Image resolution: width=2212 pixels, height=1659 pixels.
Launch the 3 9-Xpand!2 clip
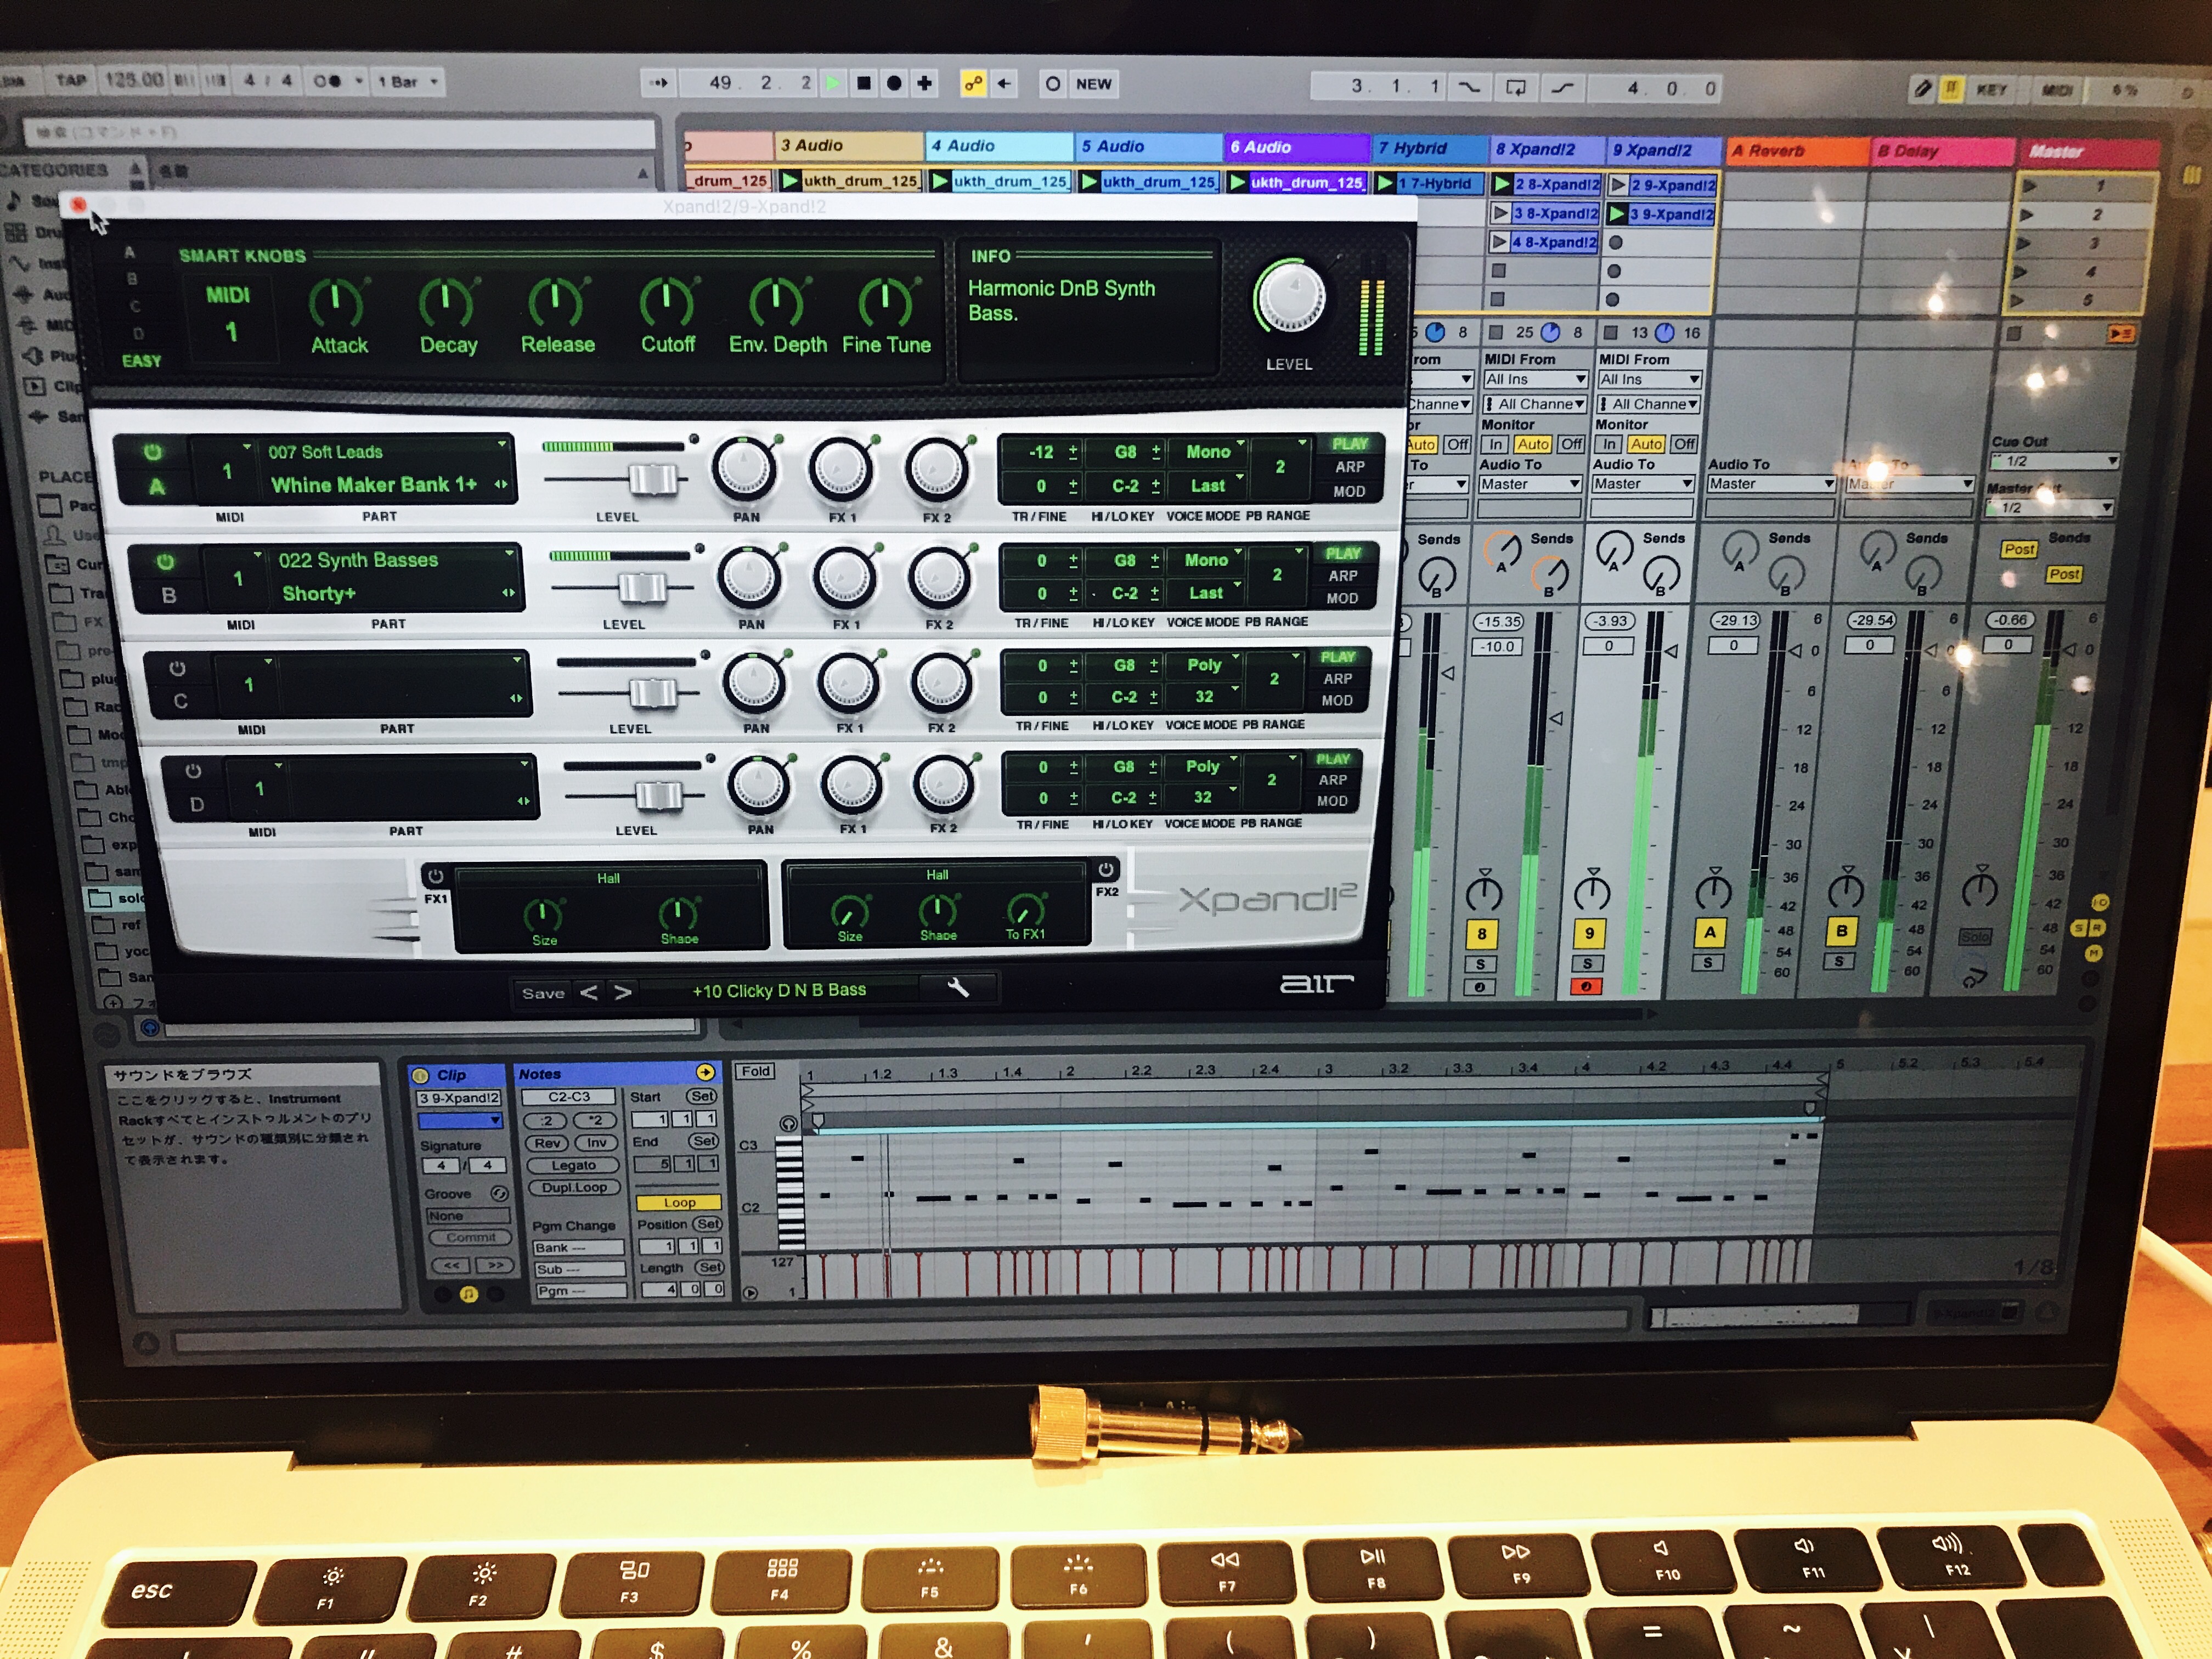[x=1617, y=214]
